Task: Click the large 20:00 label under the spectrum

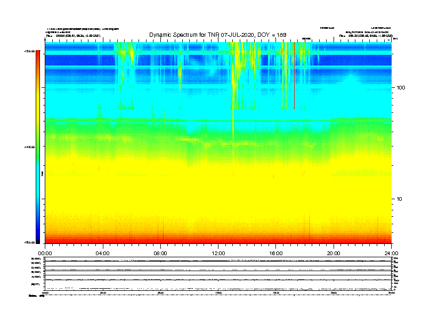Action: [334, 254]
